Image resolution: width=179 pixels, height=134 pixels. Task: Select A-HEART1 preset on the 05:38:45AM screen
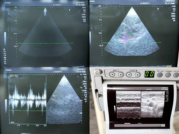pos(58,72)
